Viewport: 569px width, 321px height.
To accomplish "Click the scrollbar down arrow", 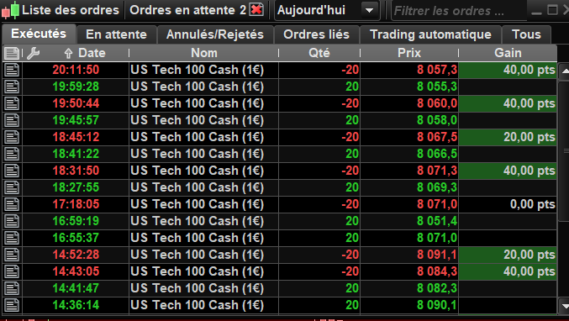I will (564, 305).
